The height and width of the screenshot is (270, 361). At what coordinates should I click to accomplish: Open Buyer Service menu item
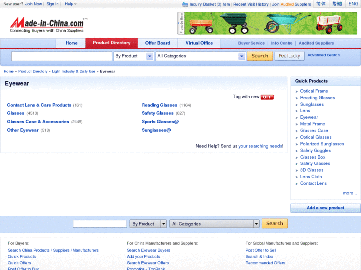(251, 43)
